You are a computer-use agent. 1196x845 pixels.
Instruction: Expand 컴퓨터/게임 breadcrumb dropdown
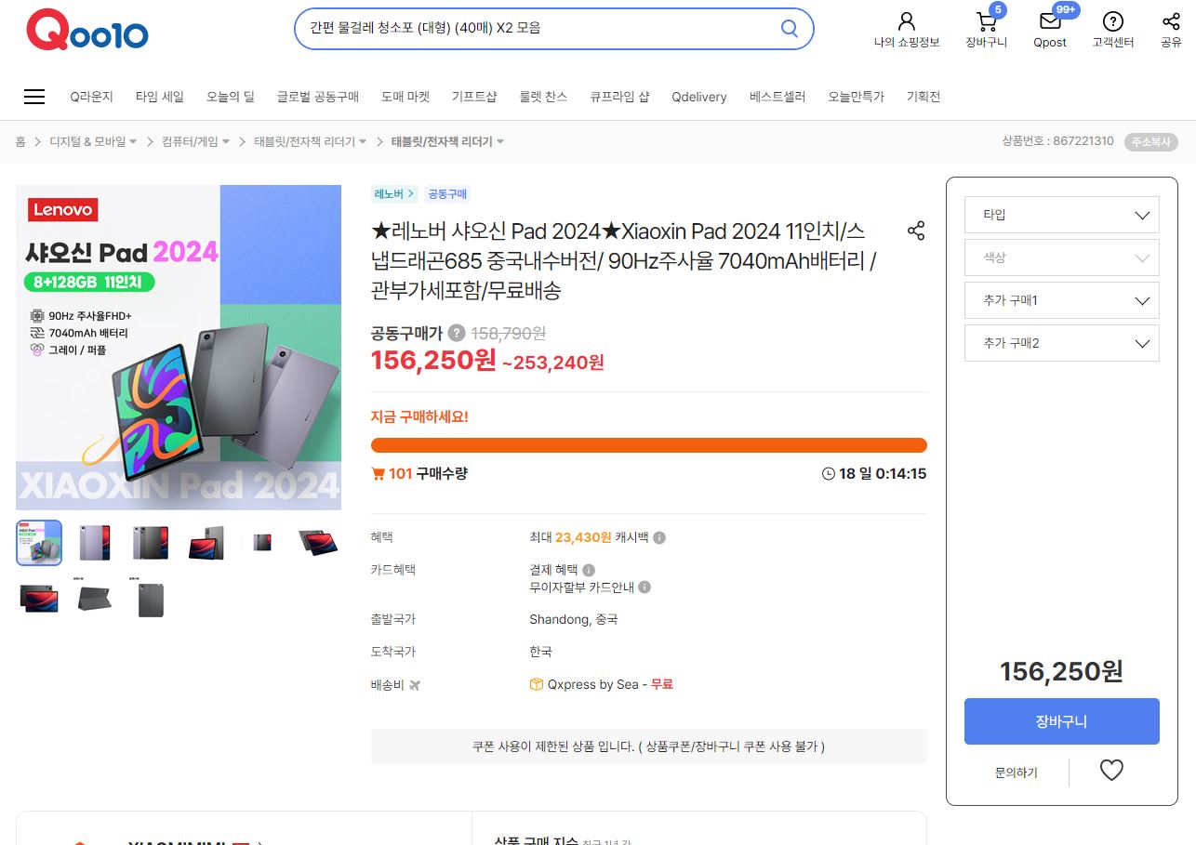coord(227,141)
